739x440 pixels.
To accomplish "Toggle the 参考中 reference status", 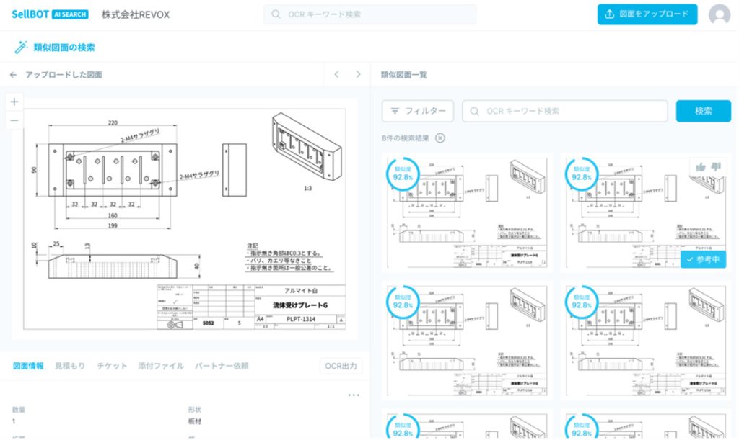I will point(702,259).
